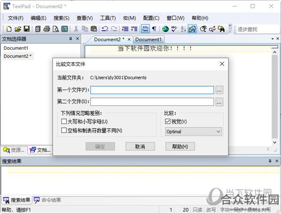Click the increase indent icon
This screenshot has width=281, height=214.
point(134,29)
